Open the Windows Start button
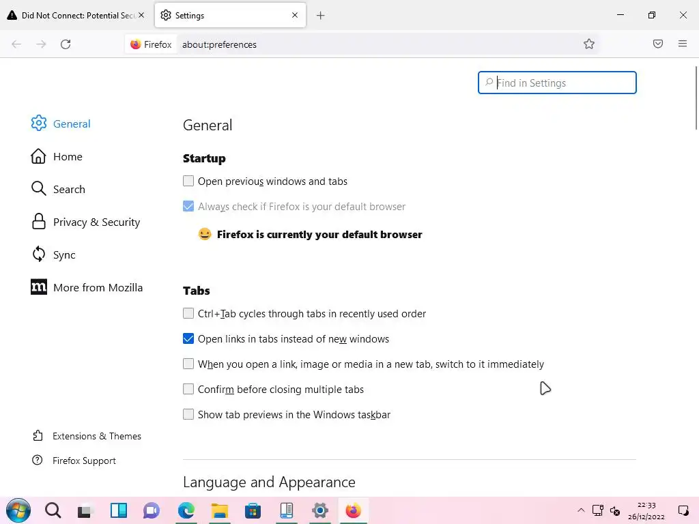The image size is (699, 524). click(18, 510)
